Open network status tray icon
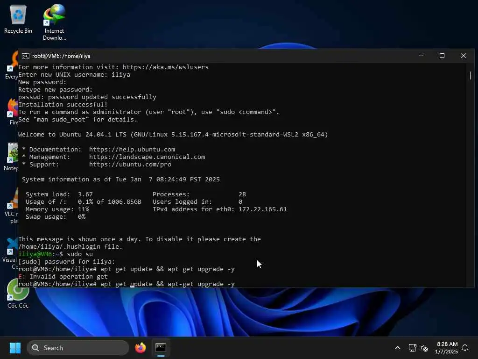This screenshot has height=359, width=478. pyautogui.click(x=412, y=348)
